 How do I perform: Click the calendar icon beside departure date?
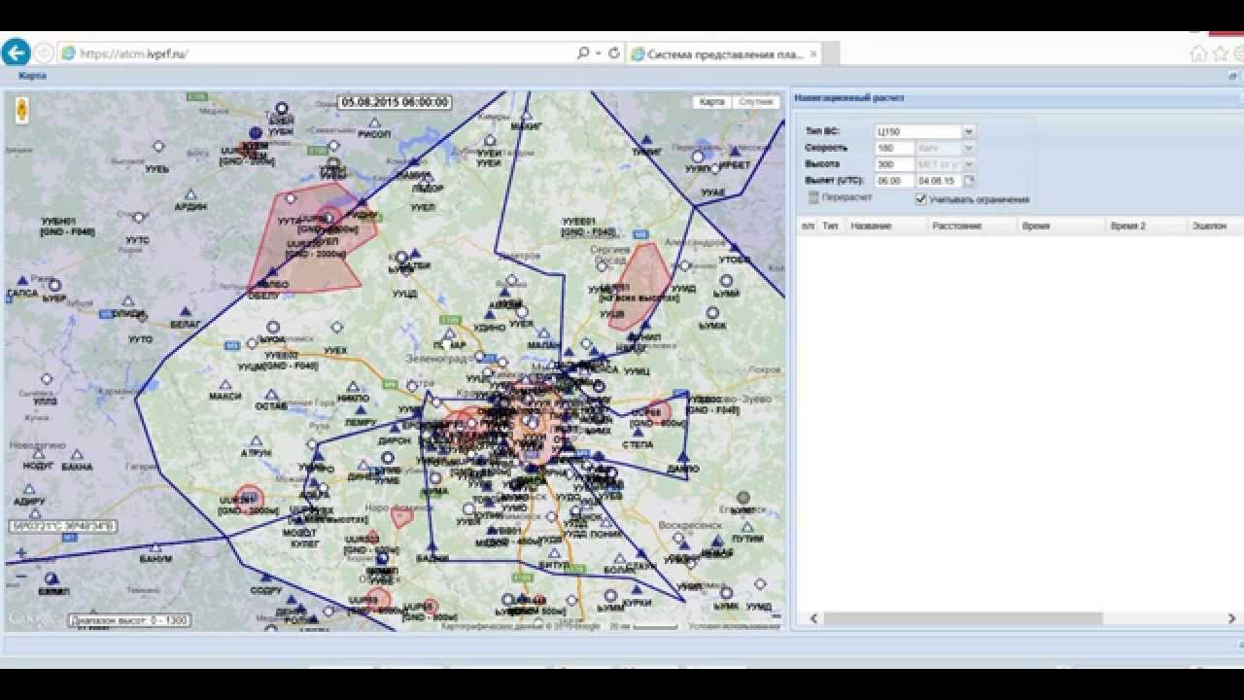tap(970, 181)
